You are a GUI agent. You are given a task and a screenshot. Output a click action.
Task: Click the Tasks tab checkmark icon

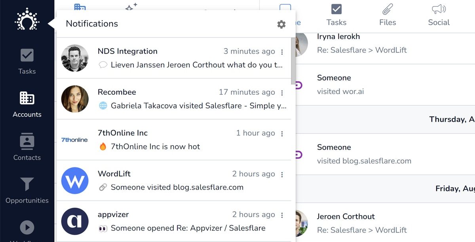(x=336, y=9)
